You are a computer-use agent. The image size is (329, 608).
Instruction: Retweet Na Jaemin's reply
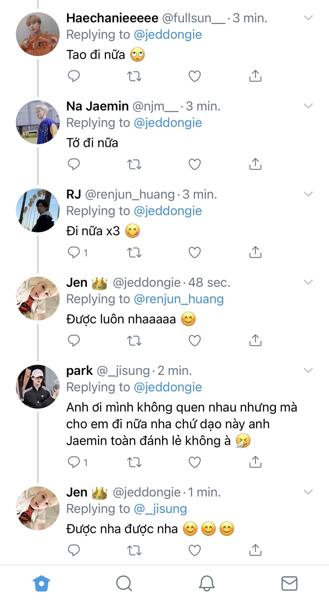(134, 164)
